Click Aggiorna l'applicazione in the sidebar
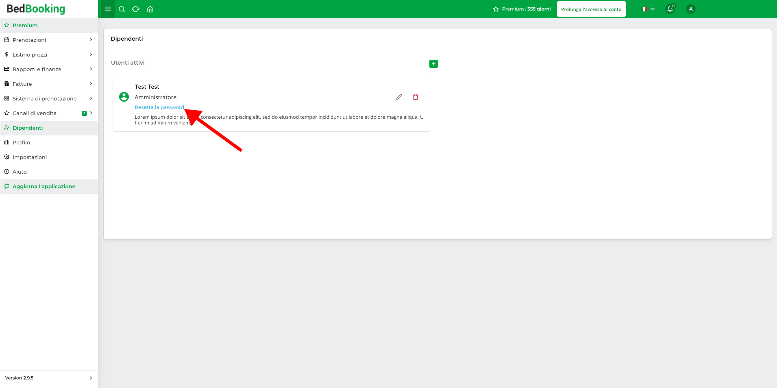This screenshot has width=777, height=388. pos(44,186)
